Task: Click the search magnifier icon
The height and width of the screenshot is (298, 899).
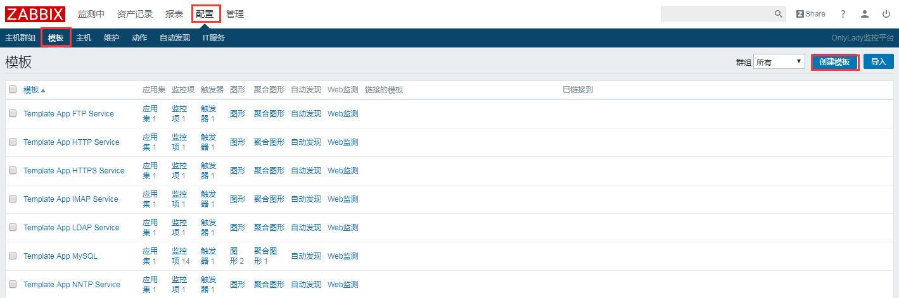Action: (779, 14)
